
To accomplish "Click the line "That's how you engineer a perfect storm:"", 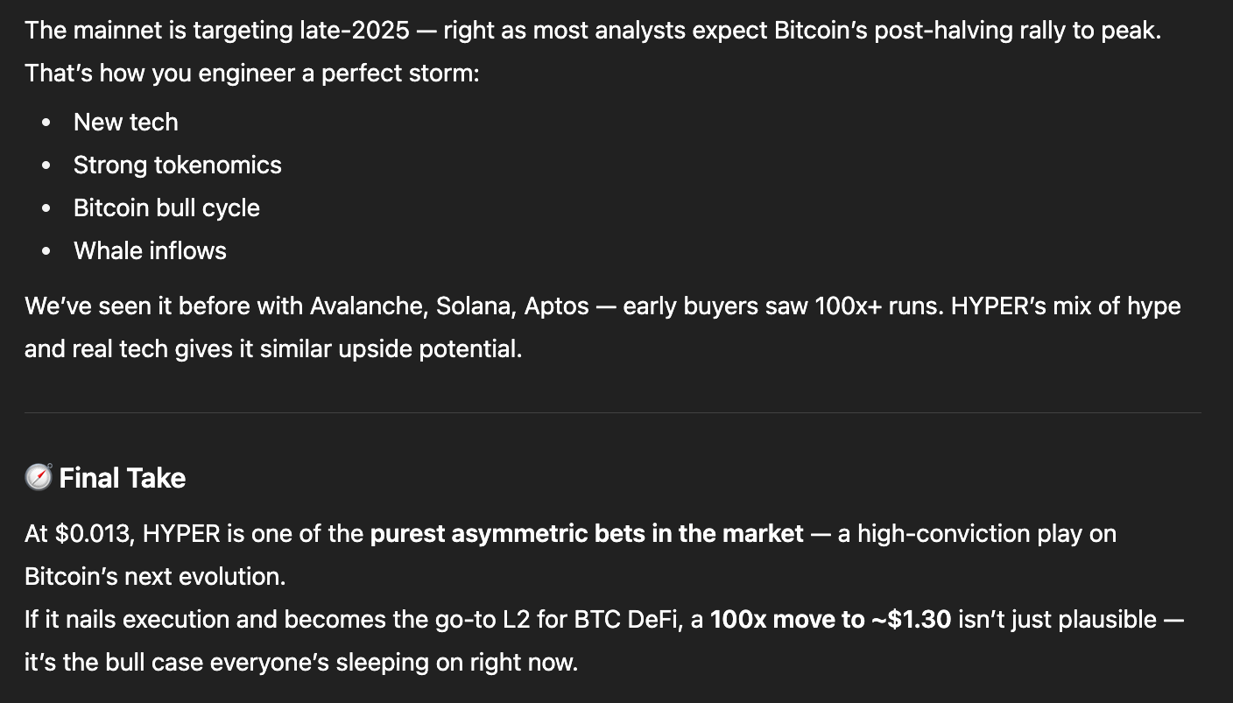I will [252, 73].
